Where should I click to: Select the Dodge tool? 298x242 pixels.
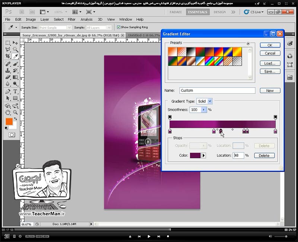(x=15, y=83)
